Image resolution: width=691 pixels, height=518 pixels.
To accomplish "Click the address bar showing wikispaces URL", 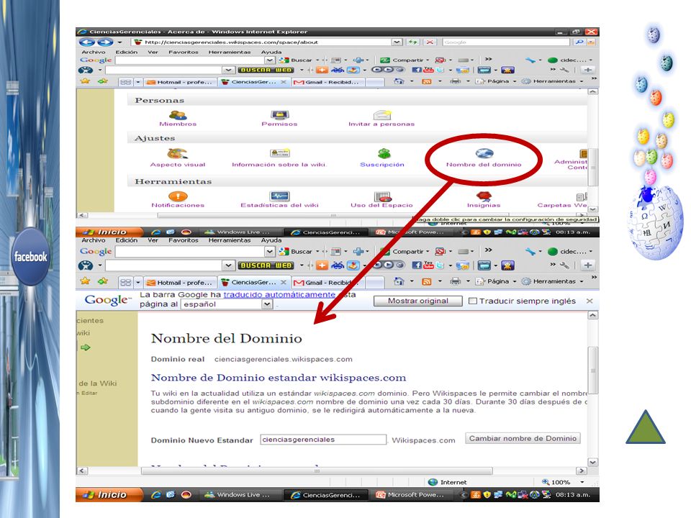I will pos(263,42).
